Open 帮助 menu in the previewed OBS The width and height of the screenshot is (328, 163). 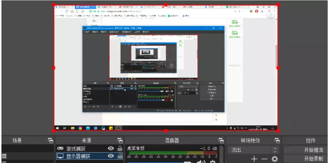click(146, 32)
